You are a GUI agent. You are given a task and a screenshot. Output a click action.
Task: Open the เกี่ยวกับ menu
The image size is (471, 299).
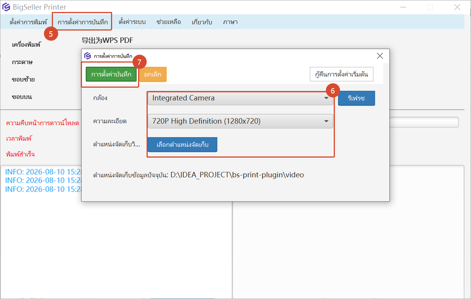(x=202, y=22)
